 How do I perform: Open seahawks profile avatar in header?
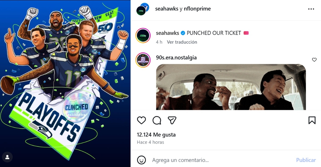(x=142, y=9)
